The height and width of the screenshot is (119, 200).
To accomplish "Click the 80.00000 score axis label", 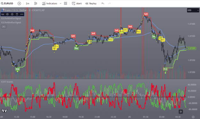I will (192, 85).
